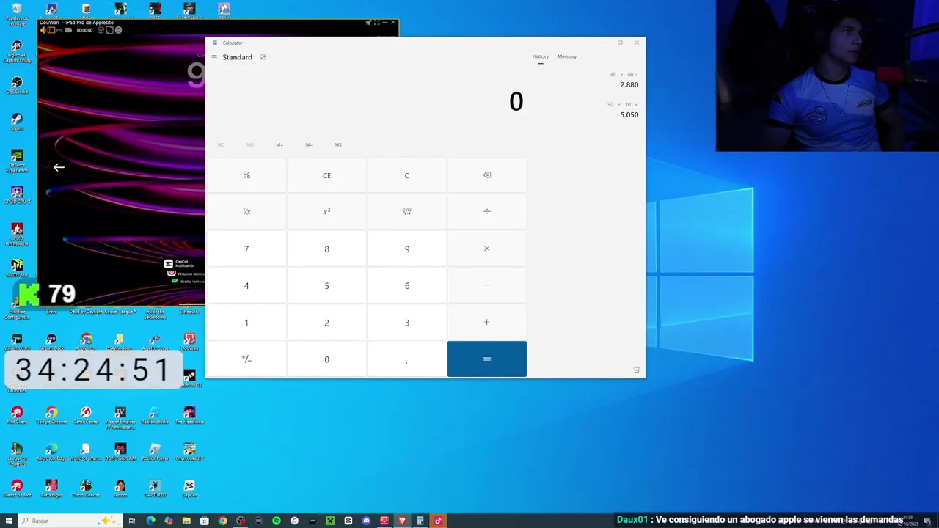The height and width of the screenshot is (528, 939).
Task: Click the C clear key
Action: tap(407, 175)
